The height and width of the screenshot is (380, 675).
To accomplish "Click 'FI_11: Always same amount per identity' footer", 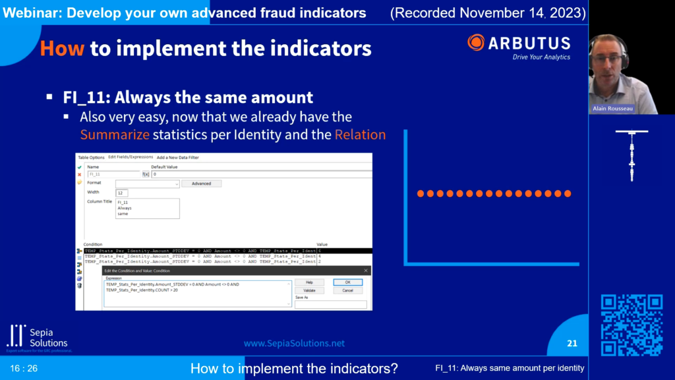I will tap(510, 368).
